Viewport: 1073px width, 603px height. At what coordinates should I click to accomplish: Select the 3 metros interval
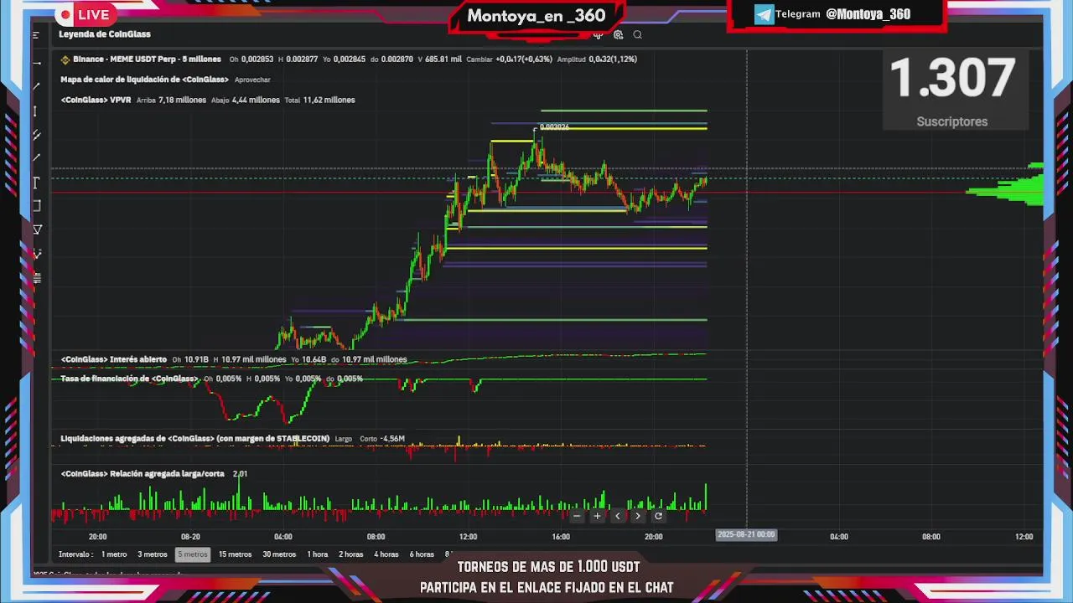(x=153, y=554)
